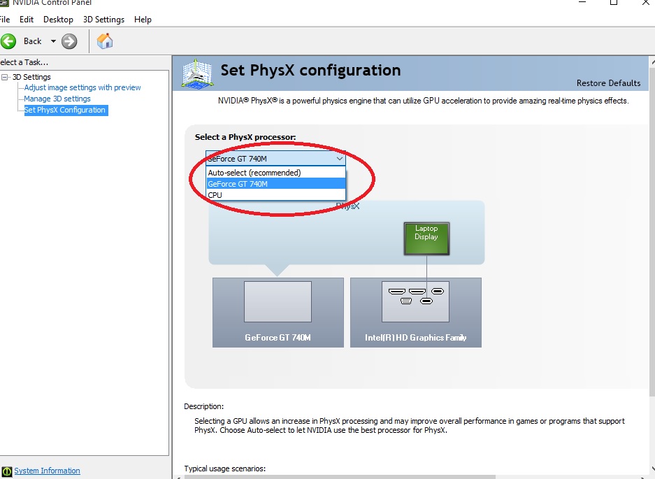Click the horizontal scrollbar at bottom
655x479 pixels.
click(x=338, y=477)
